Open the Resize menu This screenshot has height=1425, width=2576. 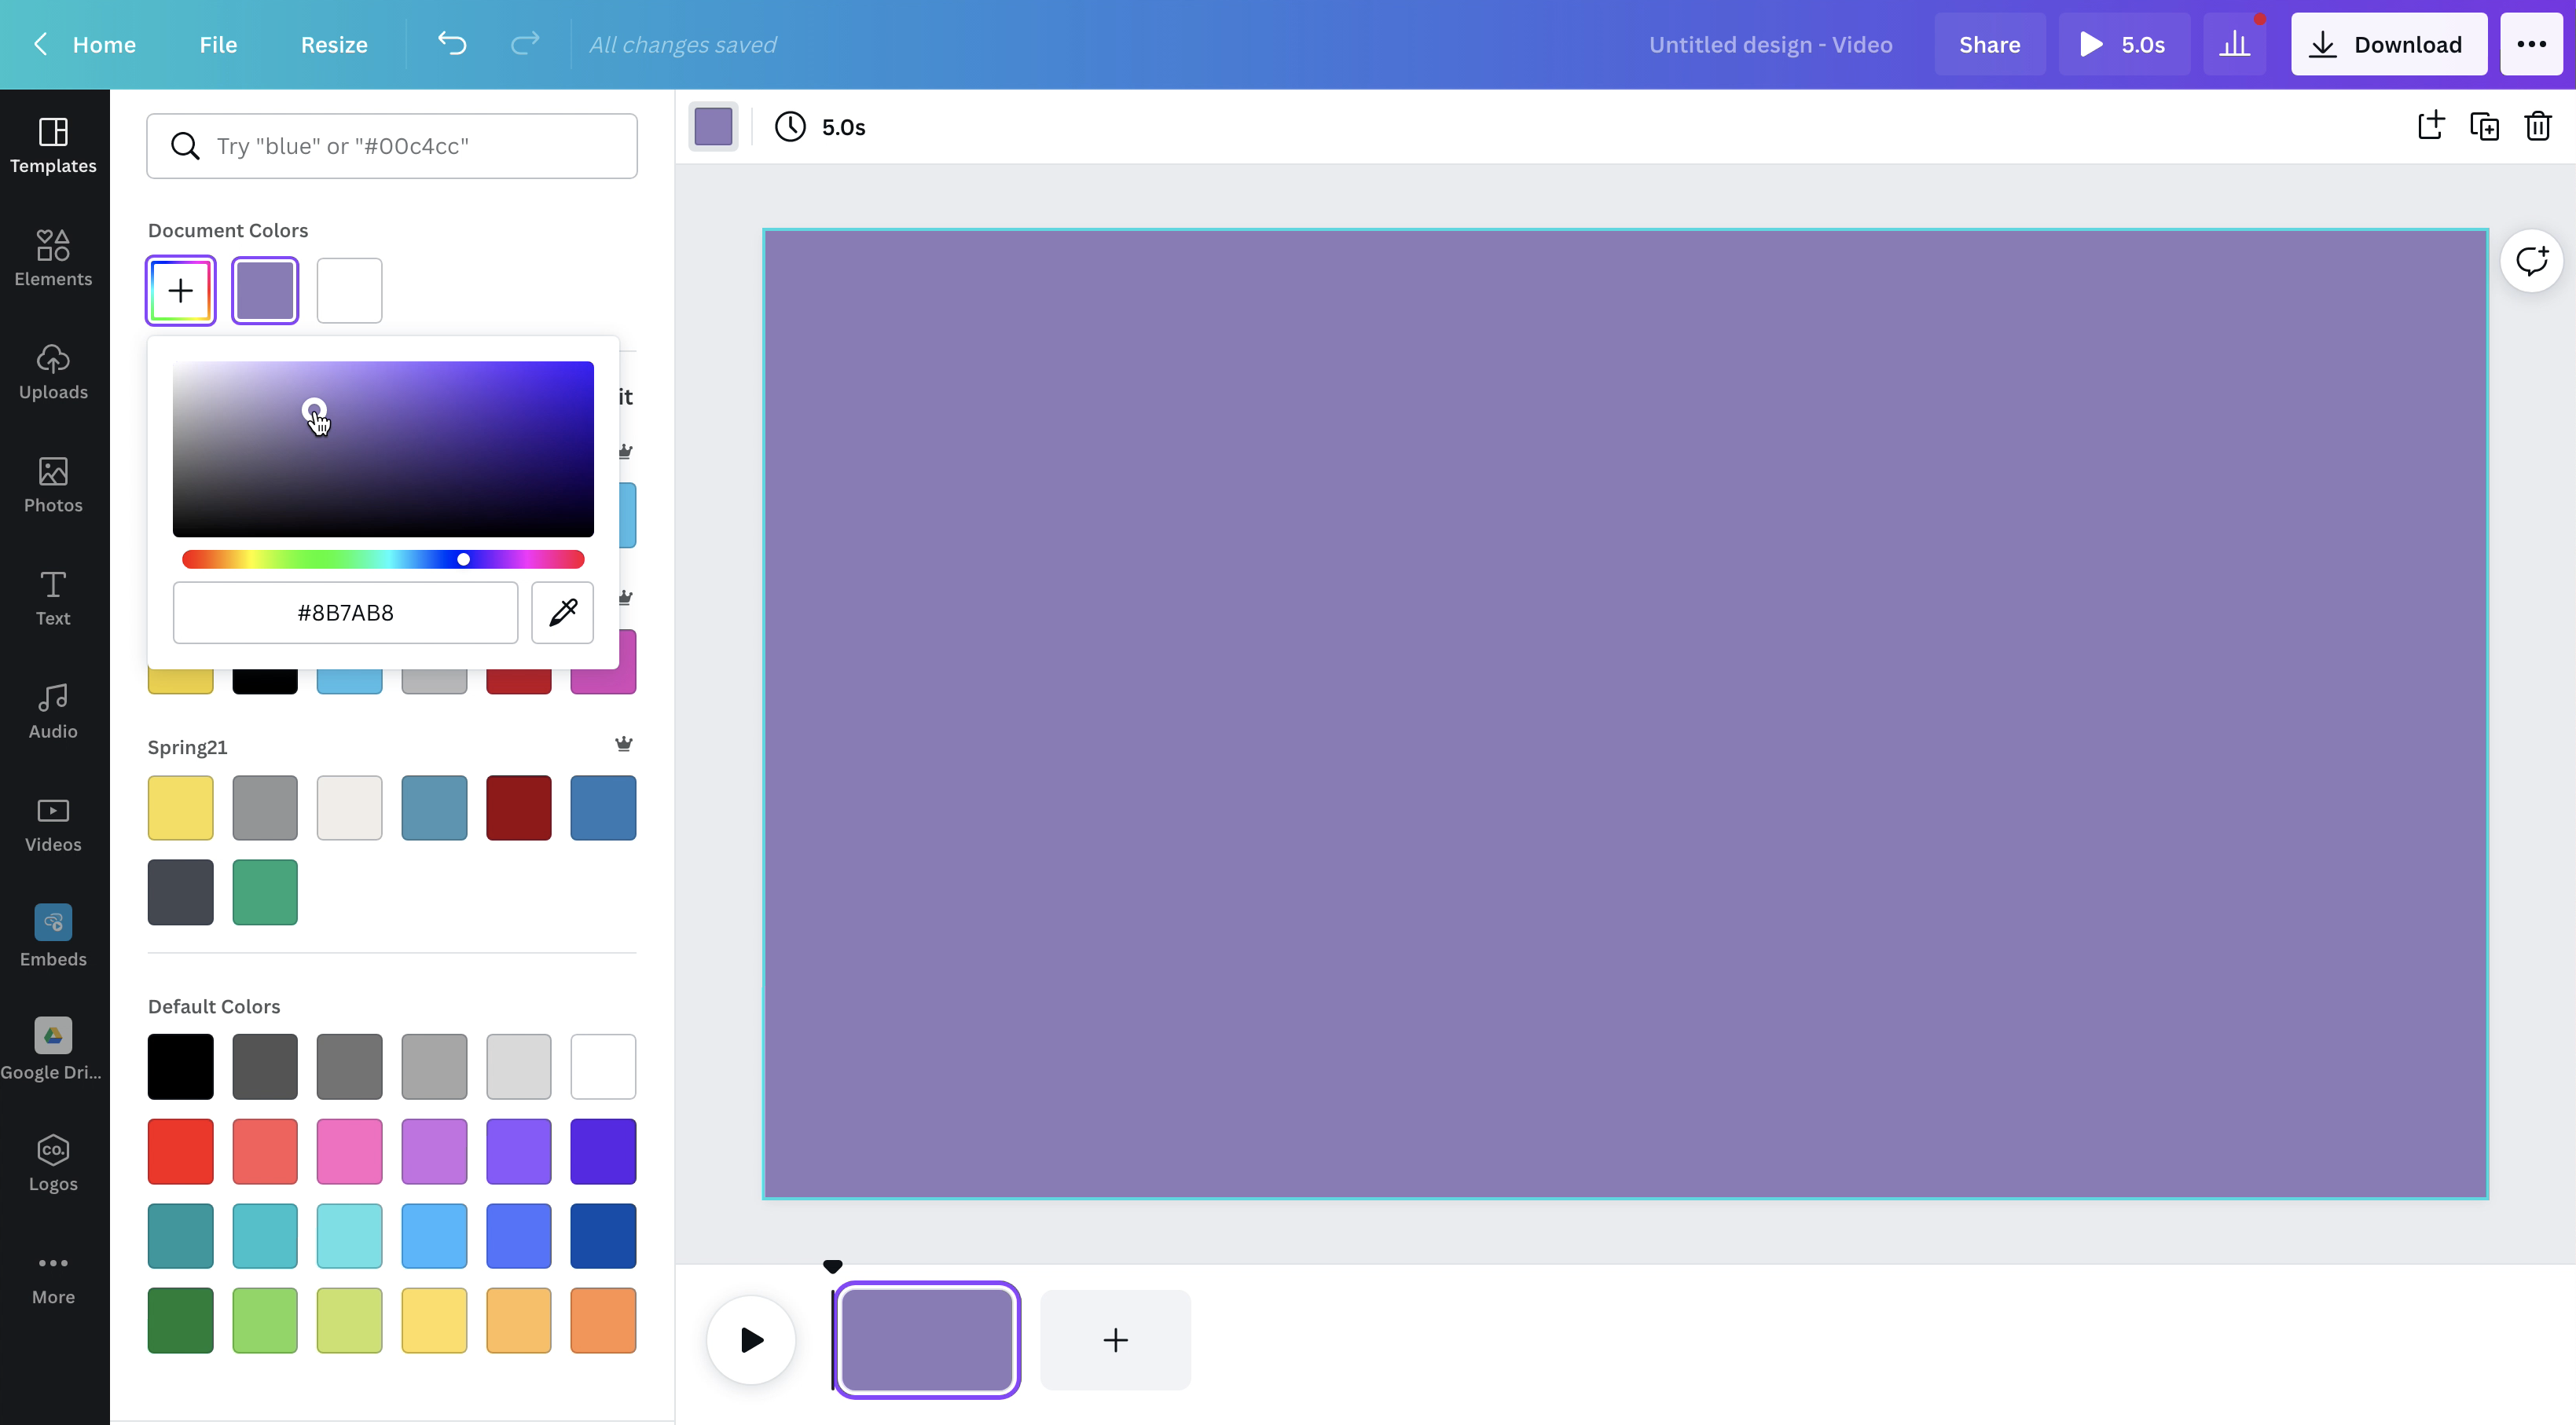point(334,44)
